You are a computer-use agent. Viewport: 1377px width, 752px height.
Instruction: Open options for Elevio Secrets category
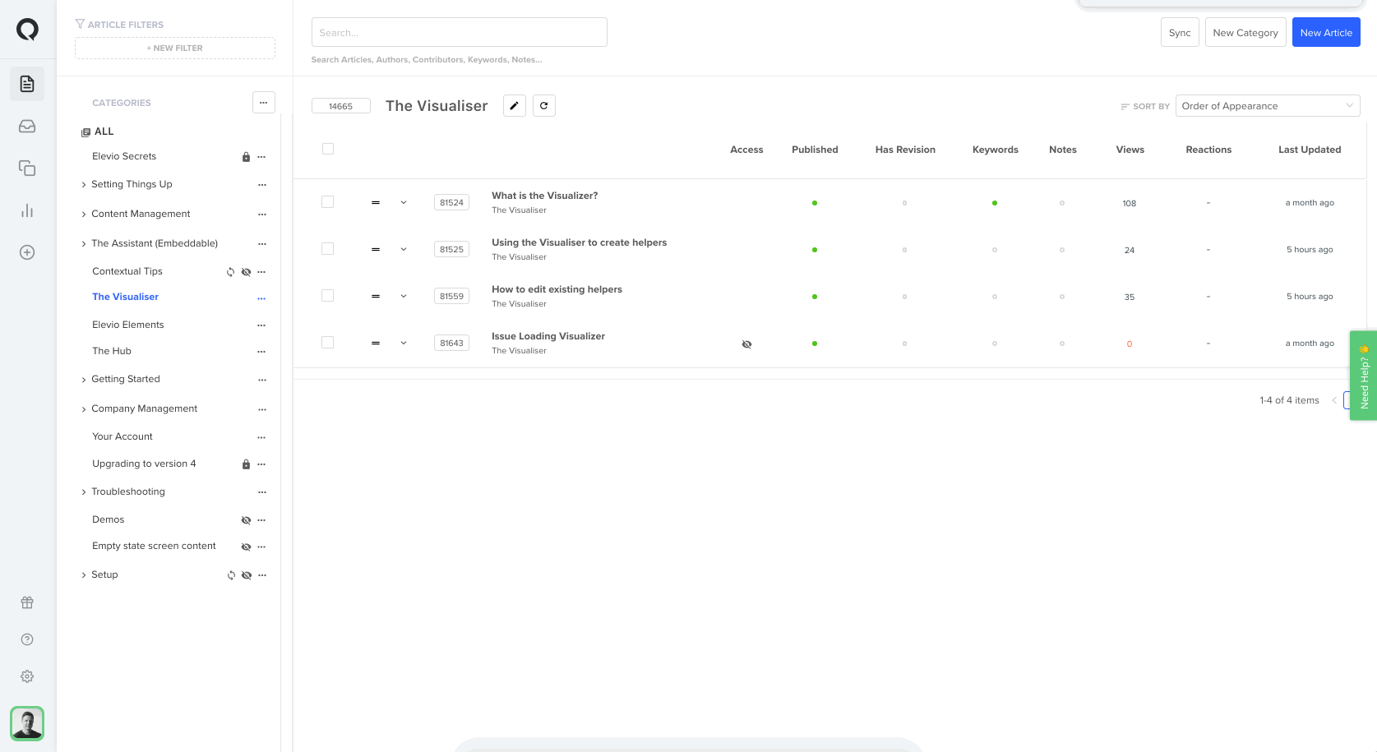[261, 157]
